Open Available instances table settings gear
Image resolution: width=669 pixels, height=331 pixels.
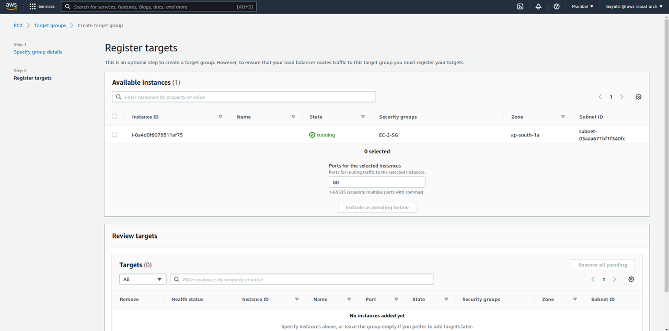pos(639,97)
